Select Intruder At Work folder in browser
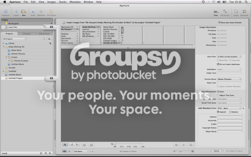The width and height of the screenshot is (251, 157). click(x=112, y=43)
